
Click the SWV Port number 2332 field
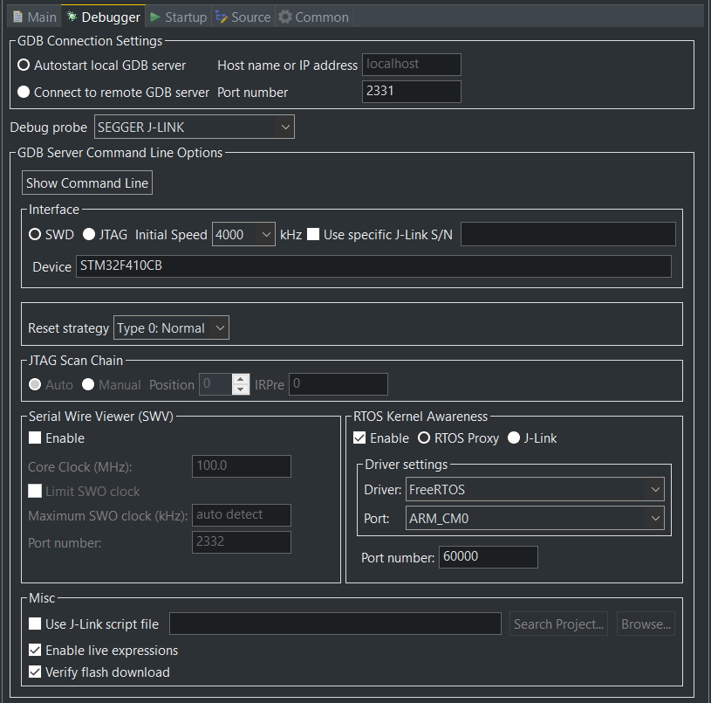click(x=242, y=542)
